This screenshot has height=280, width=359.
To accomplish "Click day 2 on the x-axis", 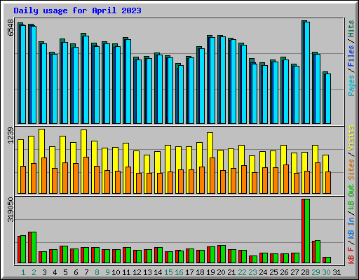I will (x=34, y=272).
